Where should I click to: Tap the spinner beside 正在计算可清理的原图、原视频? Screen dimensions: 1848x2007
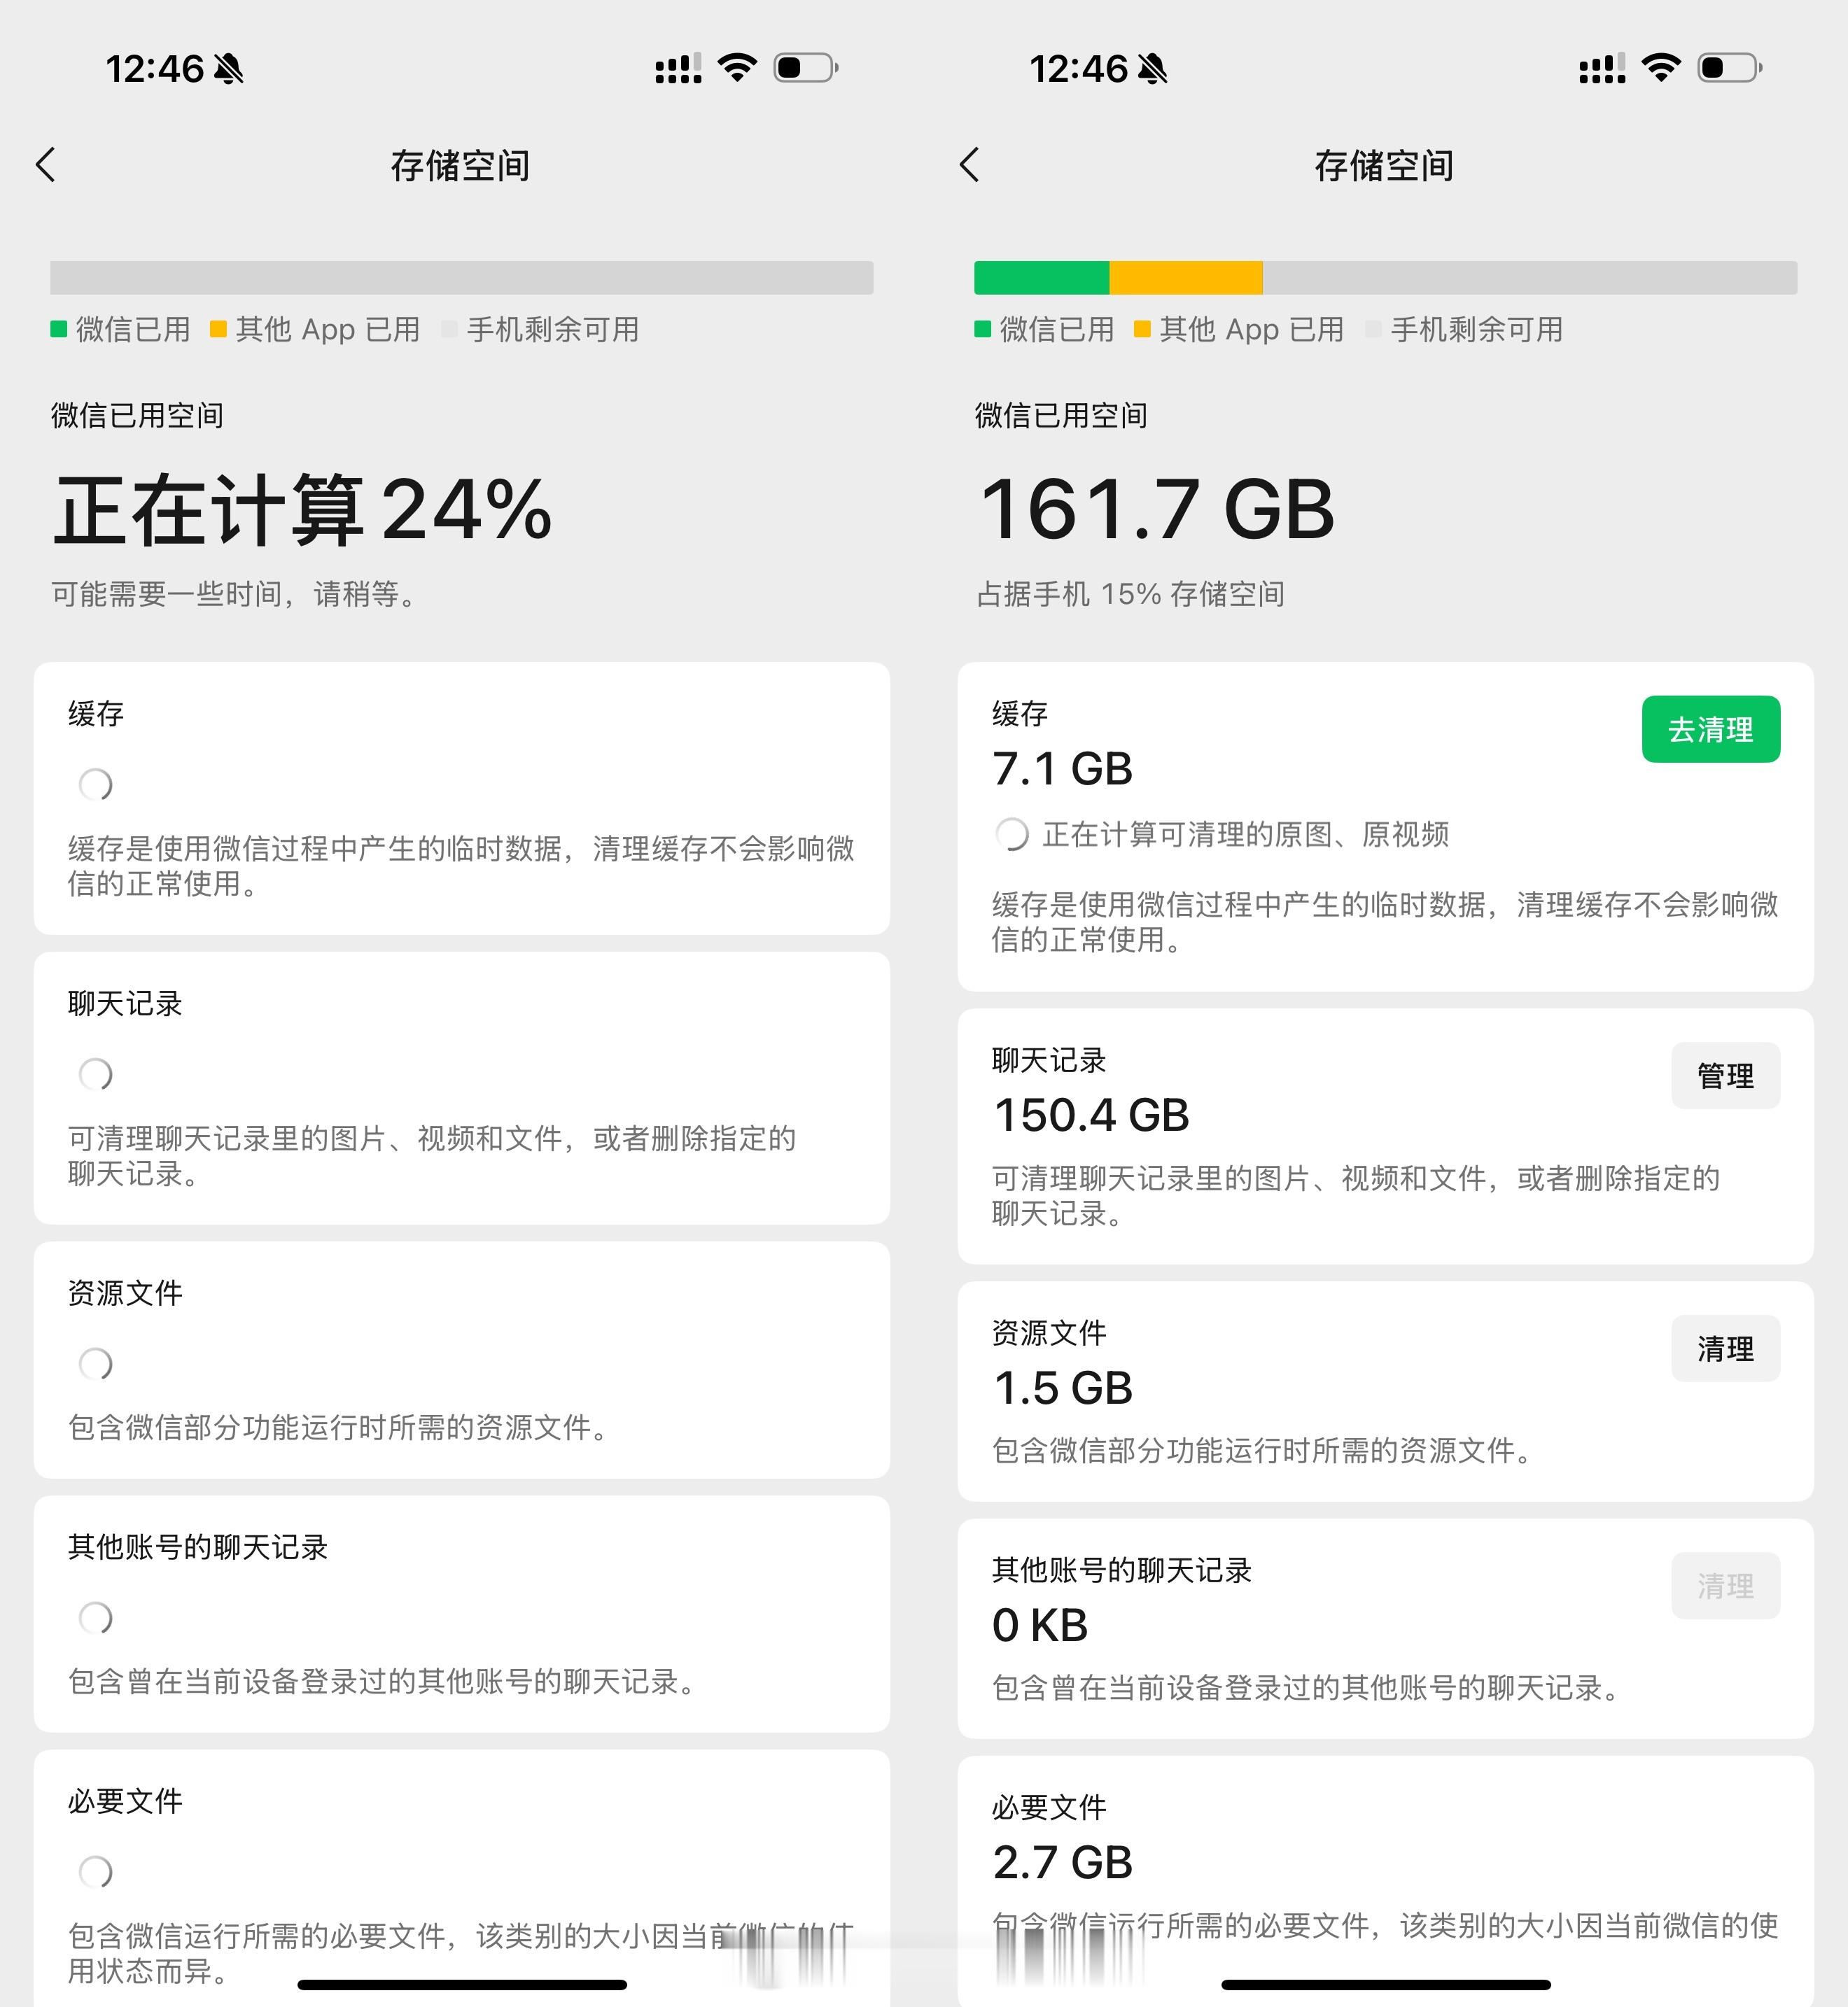pos(1012,833)
